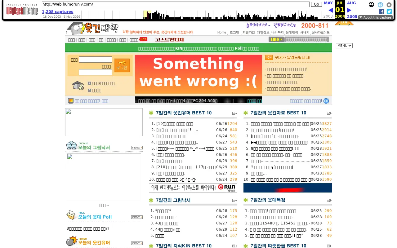Open the 고스트판타지 banner link
The width and height of the screenshot is (397, 248).
point(170,39)
